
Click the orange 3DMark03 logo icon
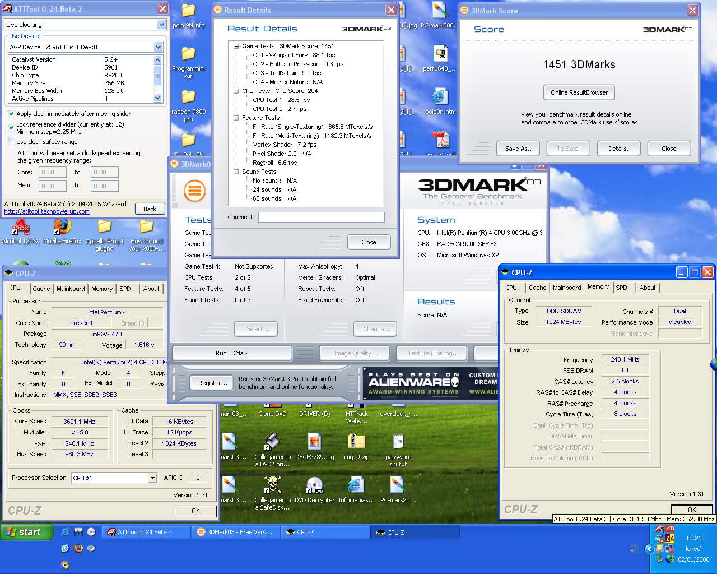pos(194,191)
